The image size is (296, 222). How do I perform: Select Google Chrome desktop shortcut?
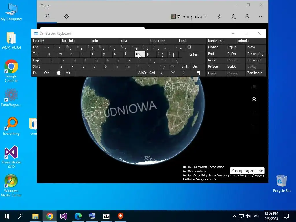click(11, 71)
